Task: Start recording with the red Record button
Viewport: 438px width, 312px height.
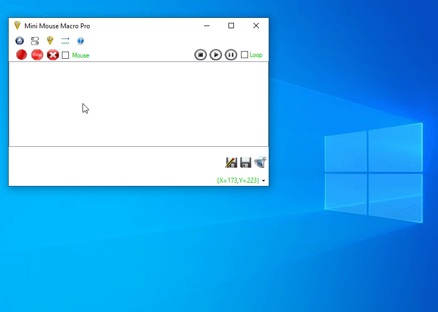Action: (22, 55)
